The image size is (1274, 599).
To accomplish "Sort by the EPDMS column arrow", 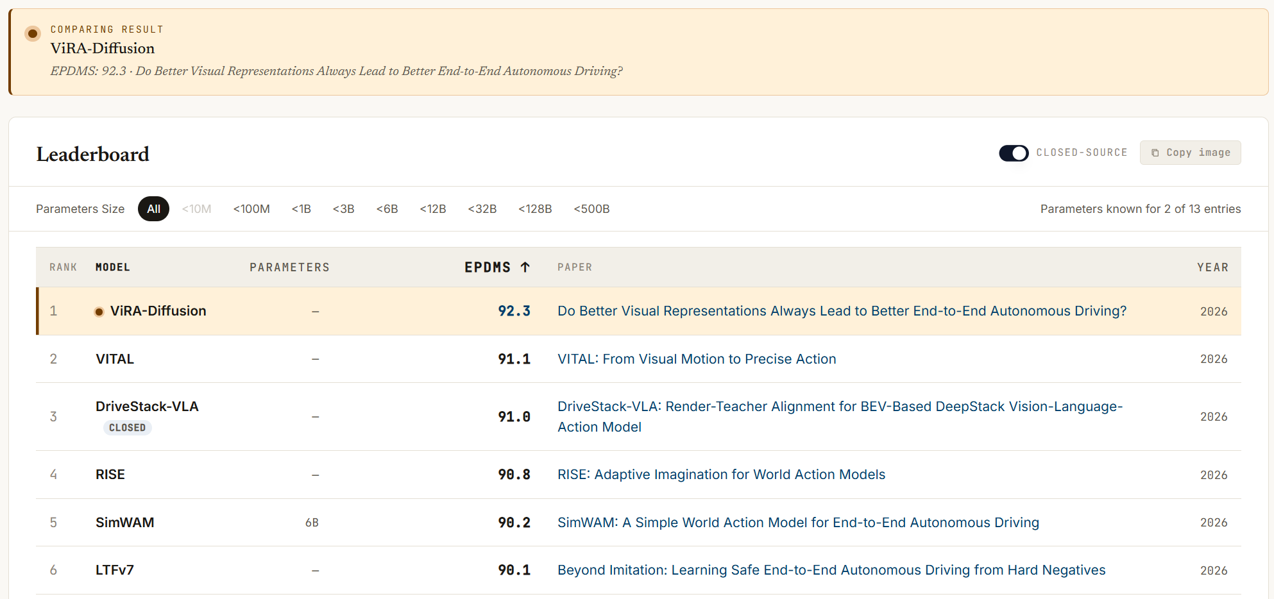I will (525, 267).
